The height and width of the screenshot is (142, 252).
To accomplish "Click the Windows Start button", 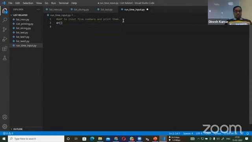I will click(4, 138).
